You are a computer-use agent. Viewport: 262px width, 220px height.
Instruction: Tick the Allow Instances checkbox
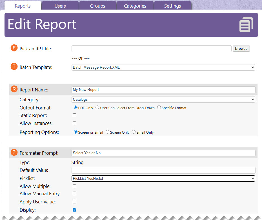(x=75, y=123)
